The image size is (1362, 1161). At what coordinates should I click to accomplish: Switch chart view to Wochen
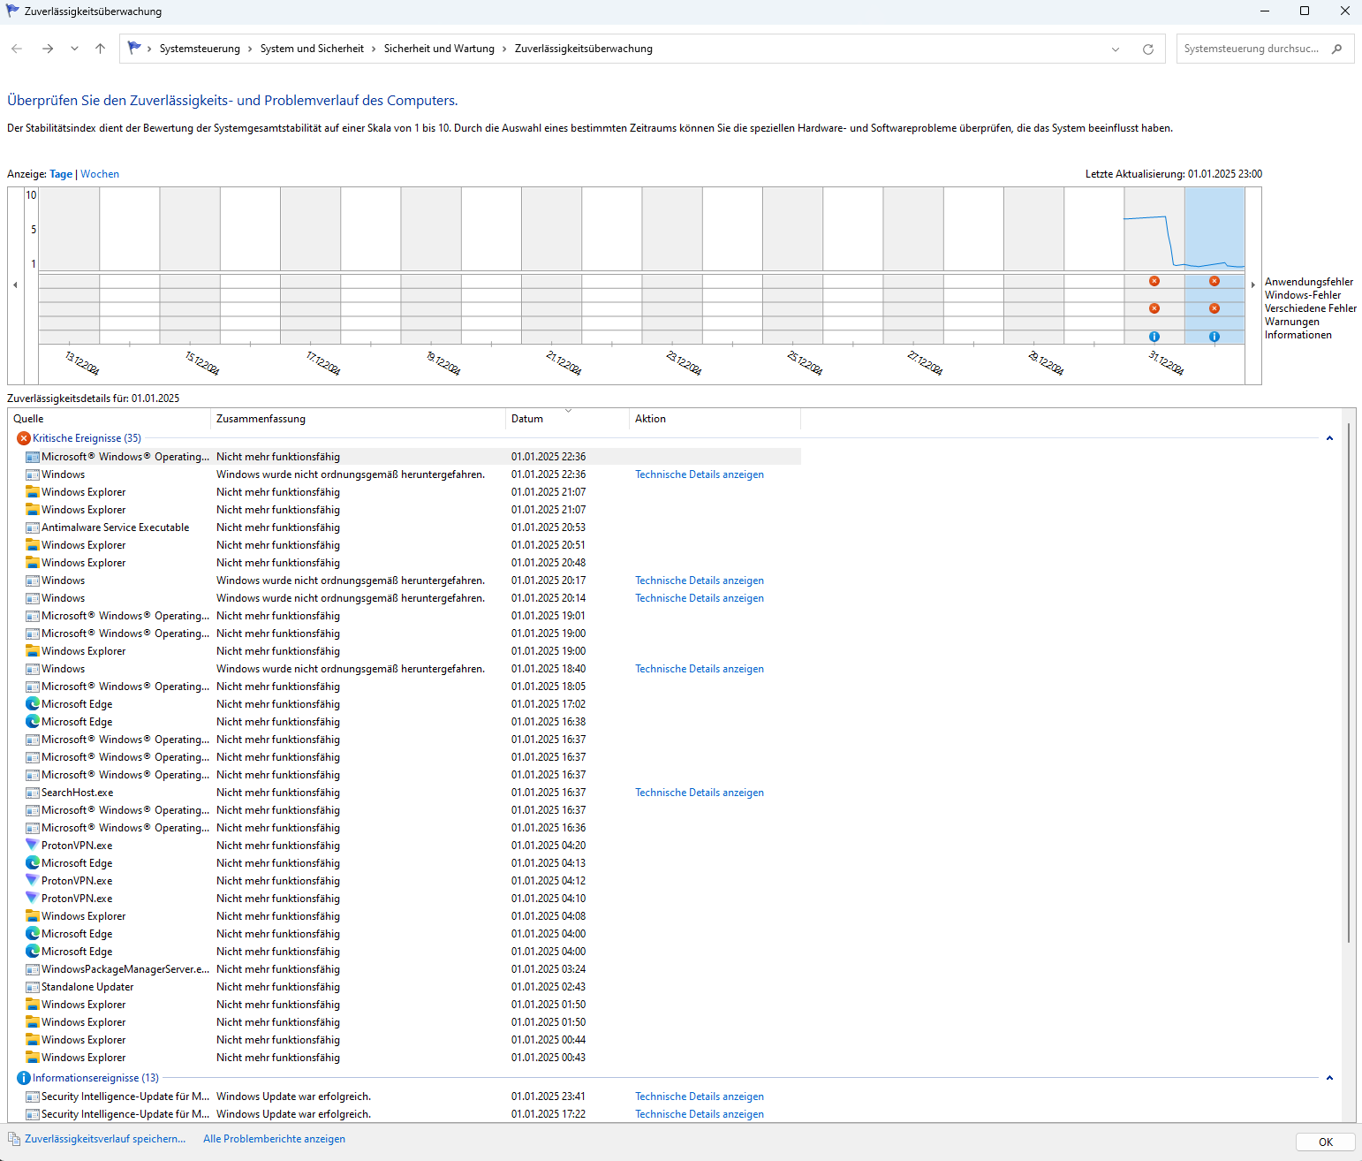click(100, 174)
